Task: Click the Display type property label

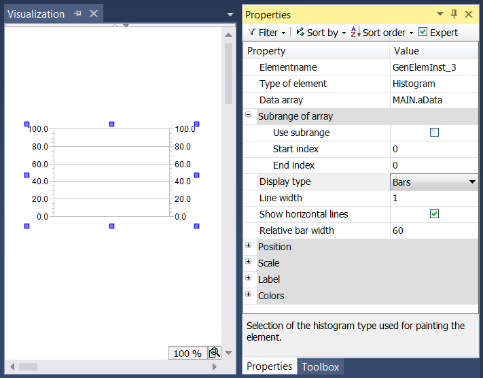Action: pyautogui.click(x=285, y=182)
